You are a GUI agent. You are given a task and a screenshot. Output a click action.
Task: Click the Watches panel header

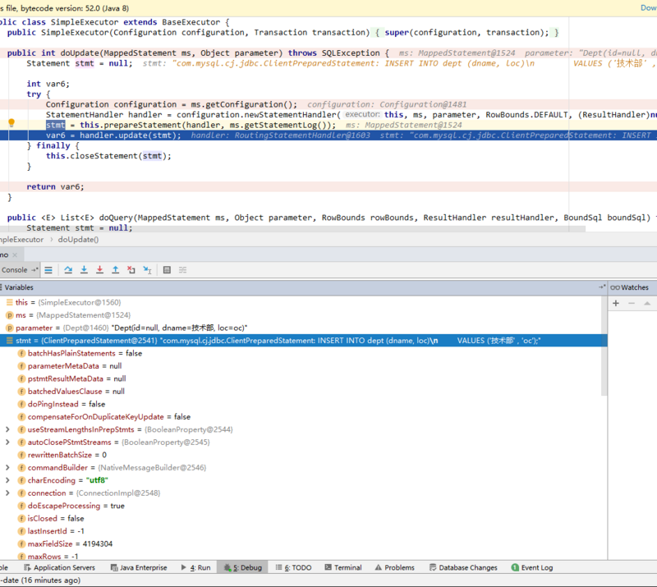(632, 287)
